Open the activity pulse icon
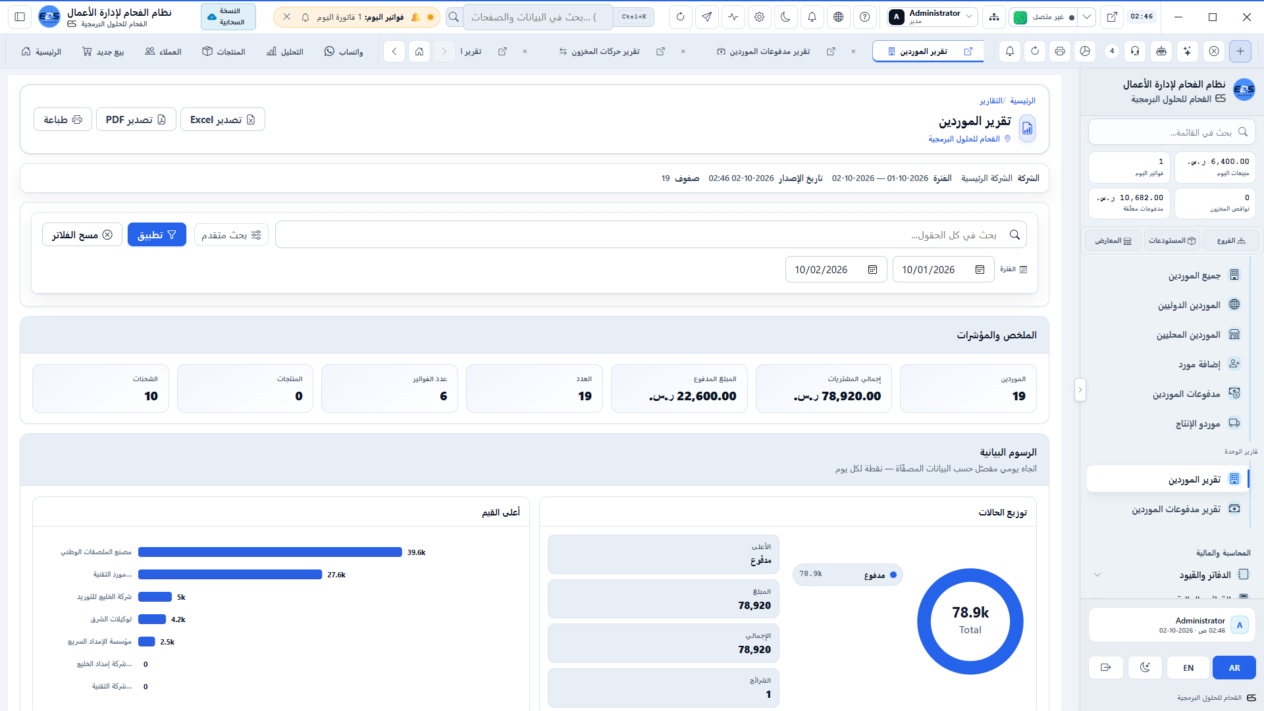Screen dimensions: 1264x711 (733, 17)
